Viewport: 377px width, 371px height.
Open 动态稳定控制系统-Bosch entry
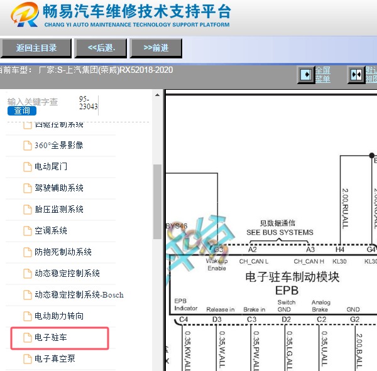[79, 294]
